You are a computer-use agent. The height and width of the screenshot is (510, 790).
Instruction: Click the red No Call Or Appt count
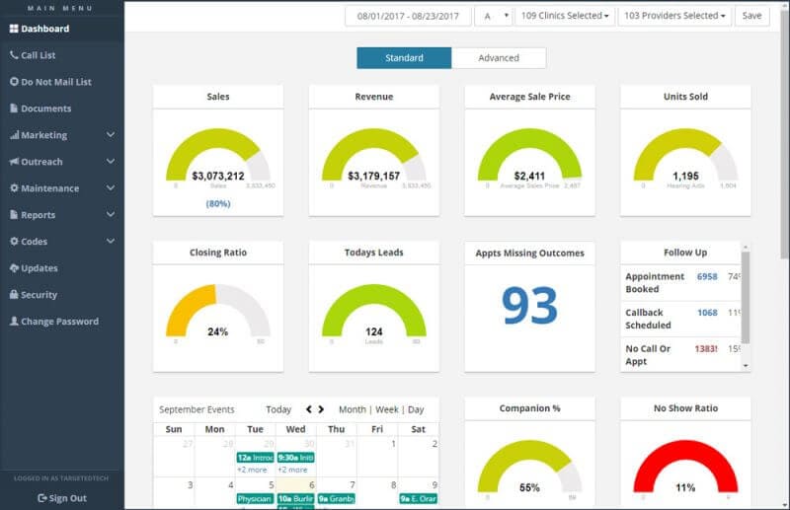coord(706,349)
